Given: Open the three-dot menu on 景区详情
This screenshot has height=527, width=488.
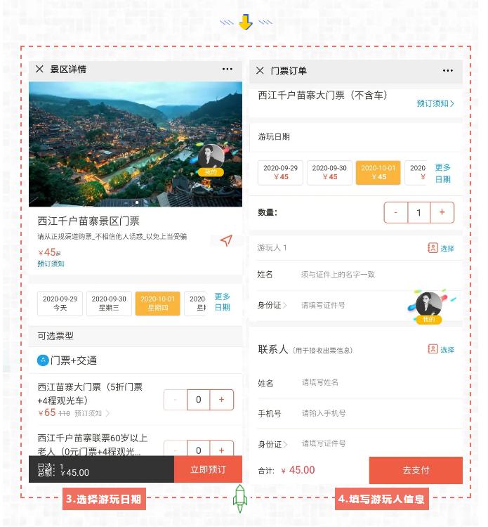Looking at the screenshot, I should coord(227,69).
